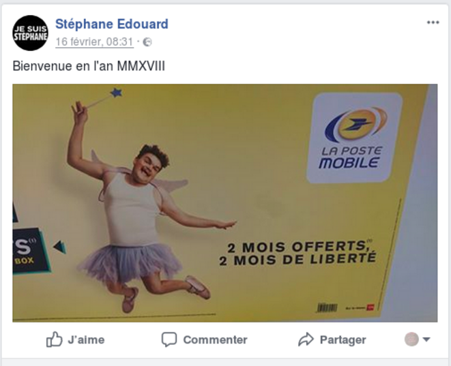Open Stéphane Edouard's profile name link

coord(112,24)
